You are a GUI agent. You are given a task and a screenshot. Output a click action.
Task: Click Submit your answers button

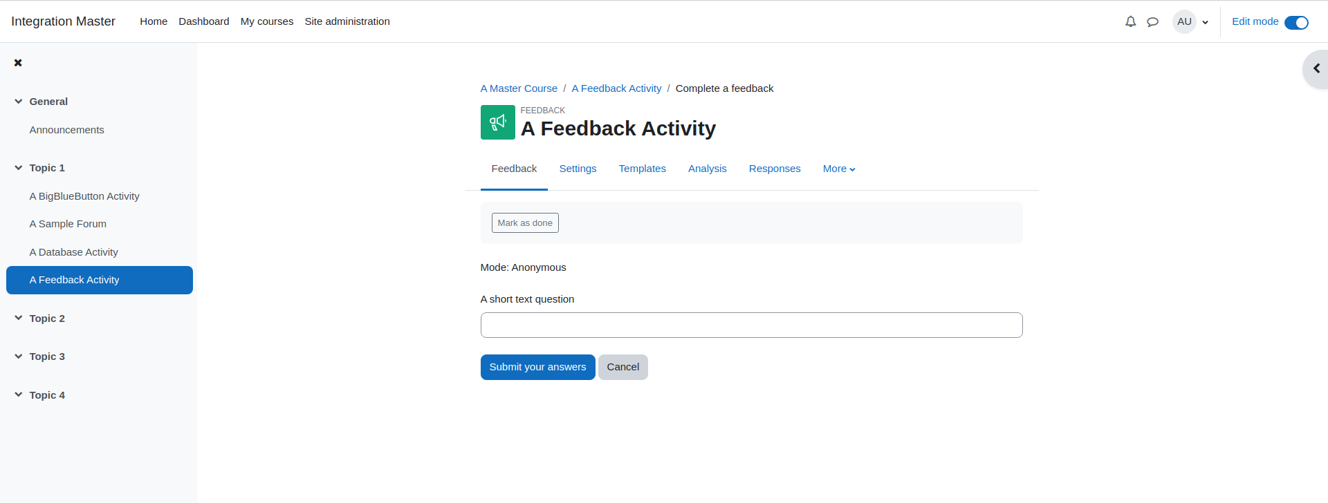(537, 367)
